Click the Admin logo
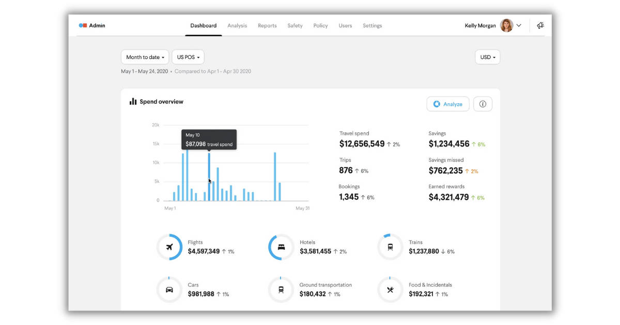Screen dimensions: 620x325 (91, 25)
